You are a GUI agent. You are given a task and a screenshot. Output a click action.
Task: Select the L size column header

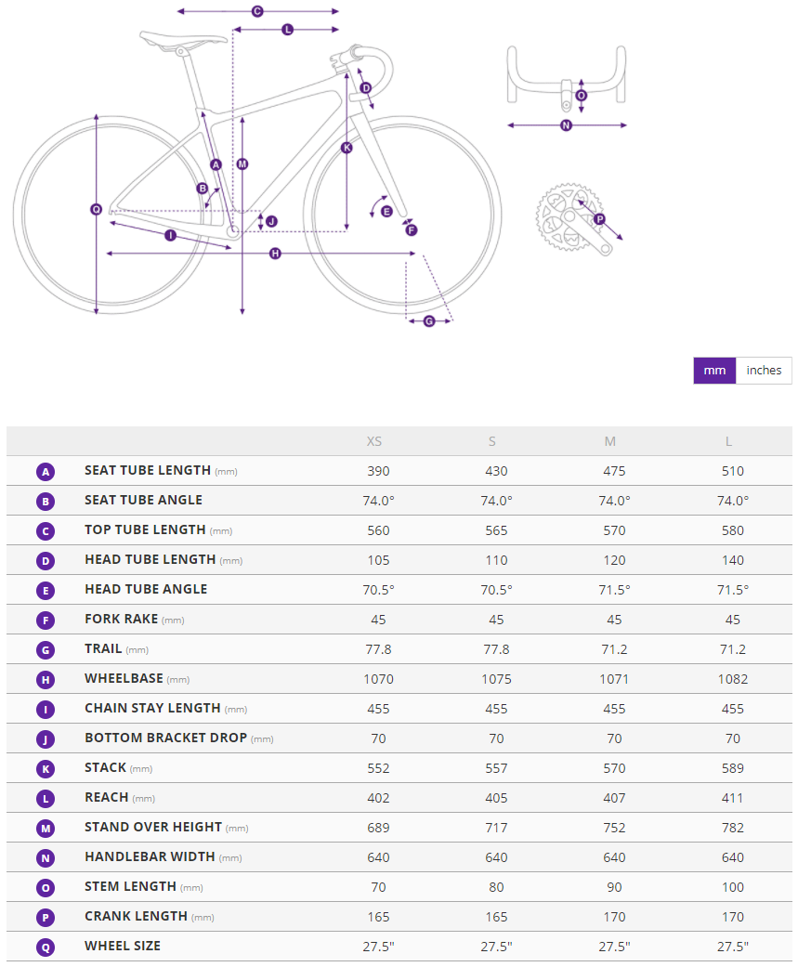coord(729,441)
